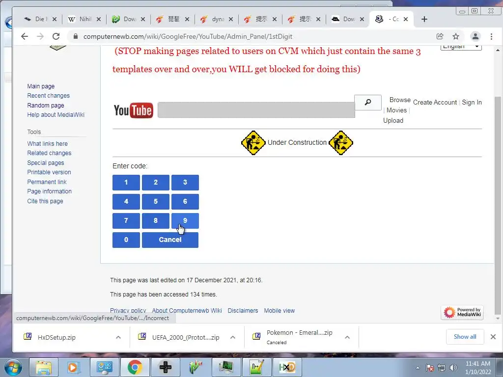Click the network tray icon
The height and width of the screenshot is (377, 503).
pyautogui.click(x=442, y=368)
